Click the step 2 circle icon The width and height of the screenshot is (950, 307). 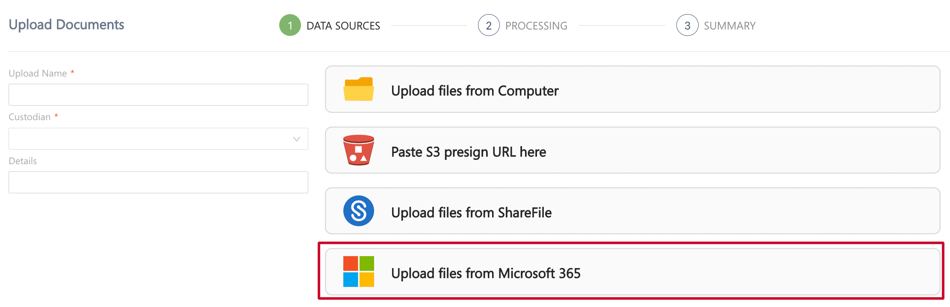point(489,25)
